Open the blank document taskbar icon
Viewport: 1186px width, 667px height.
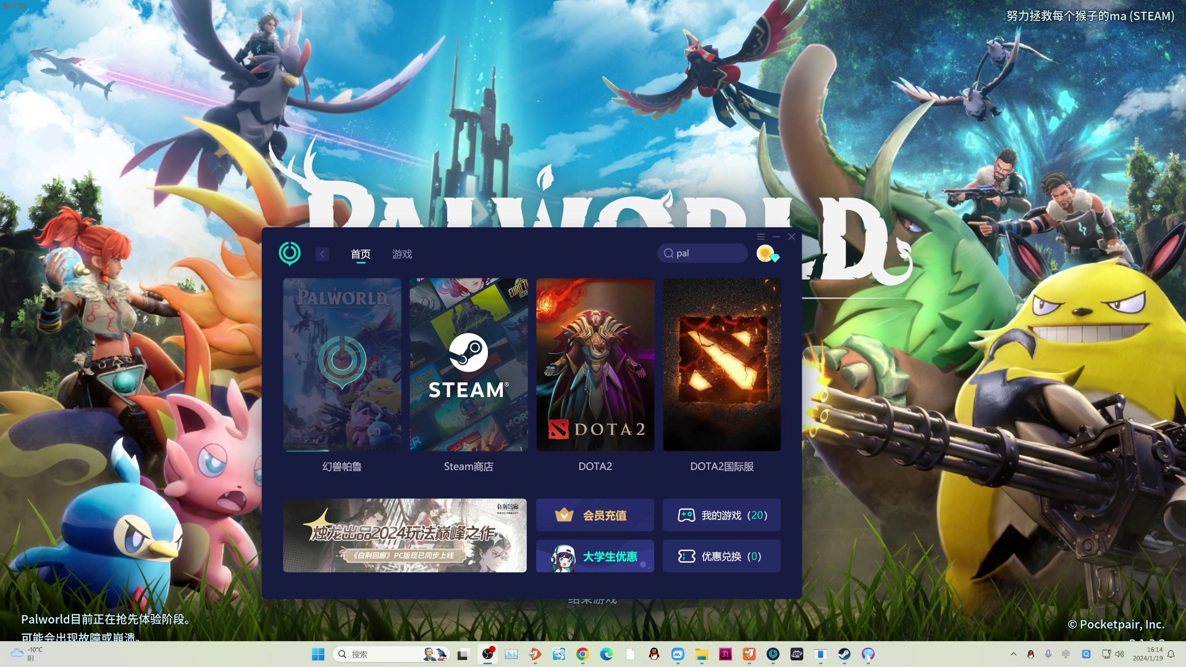point(630,654)
